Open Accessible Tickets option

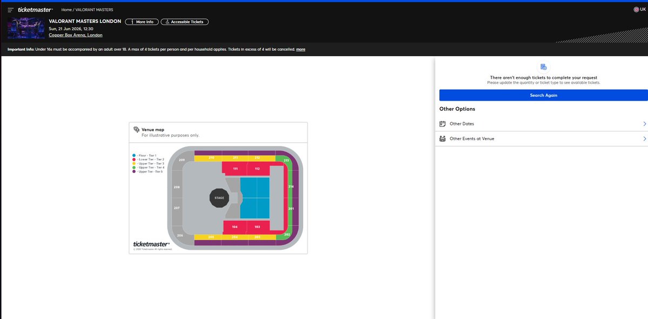coord(184,22)
